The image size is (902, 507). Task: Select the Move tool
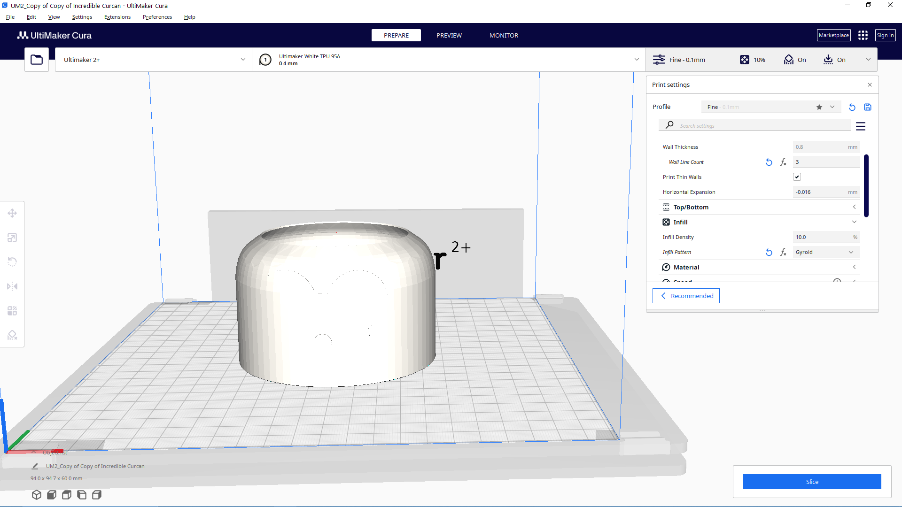point(12,213)
